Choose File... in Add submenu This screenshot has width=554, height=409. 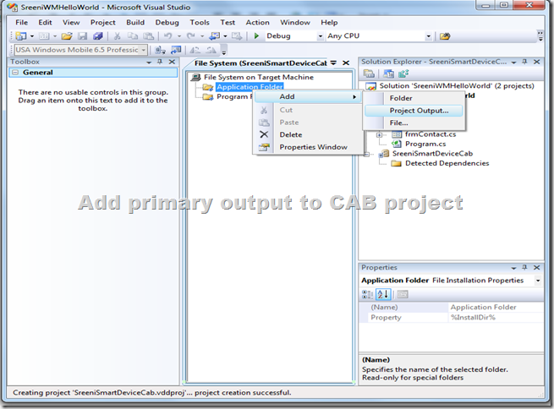click(414, 123)
